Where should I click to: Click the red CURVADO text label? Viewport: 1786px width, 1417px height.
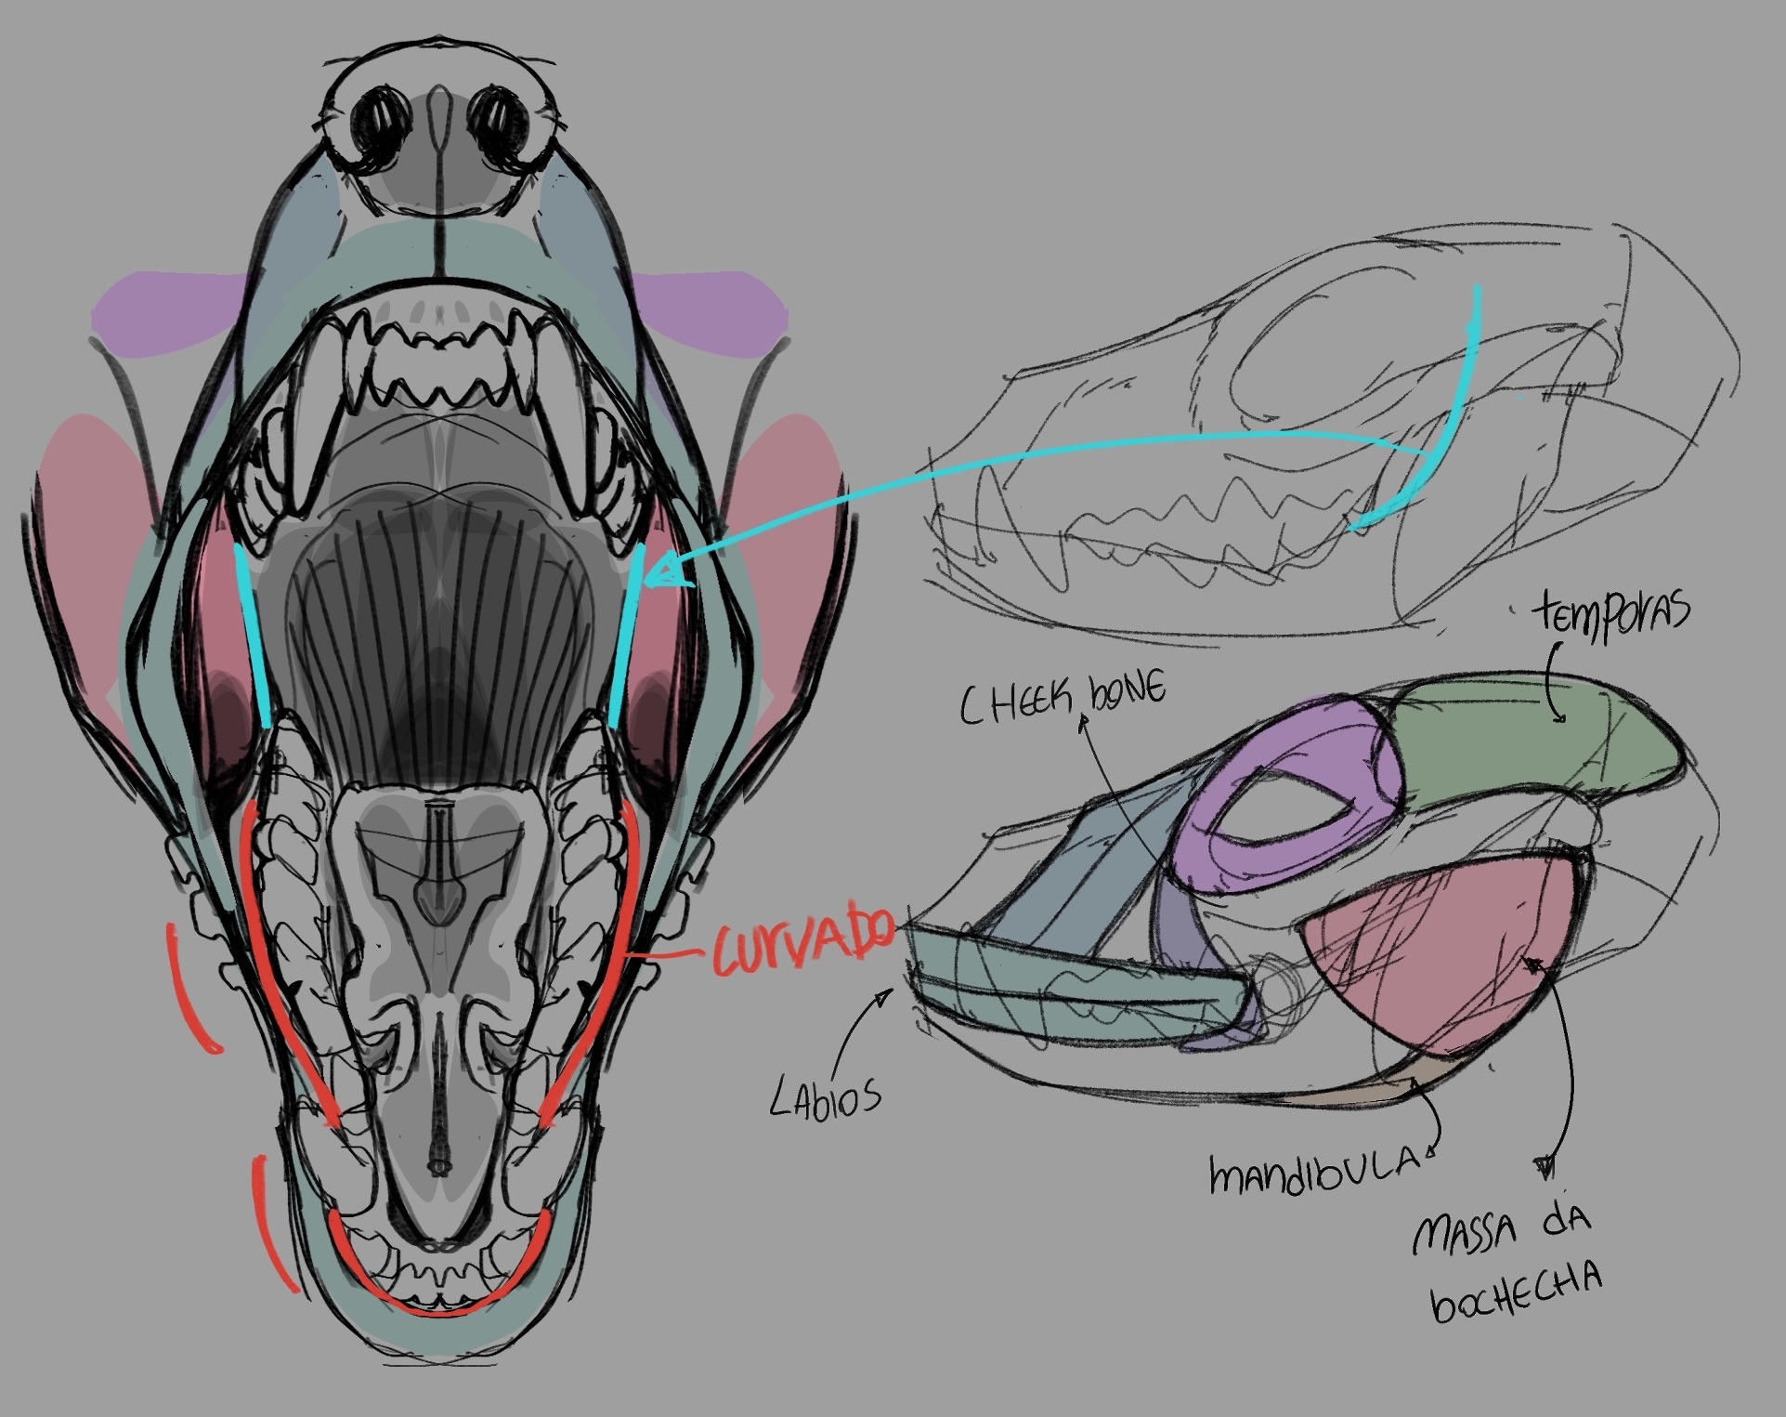804,940
